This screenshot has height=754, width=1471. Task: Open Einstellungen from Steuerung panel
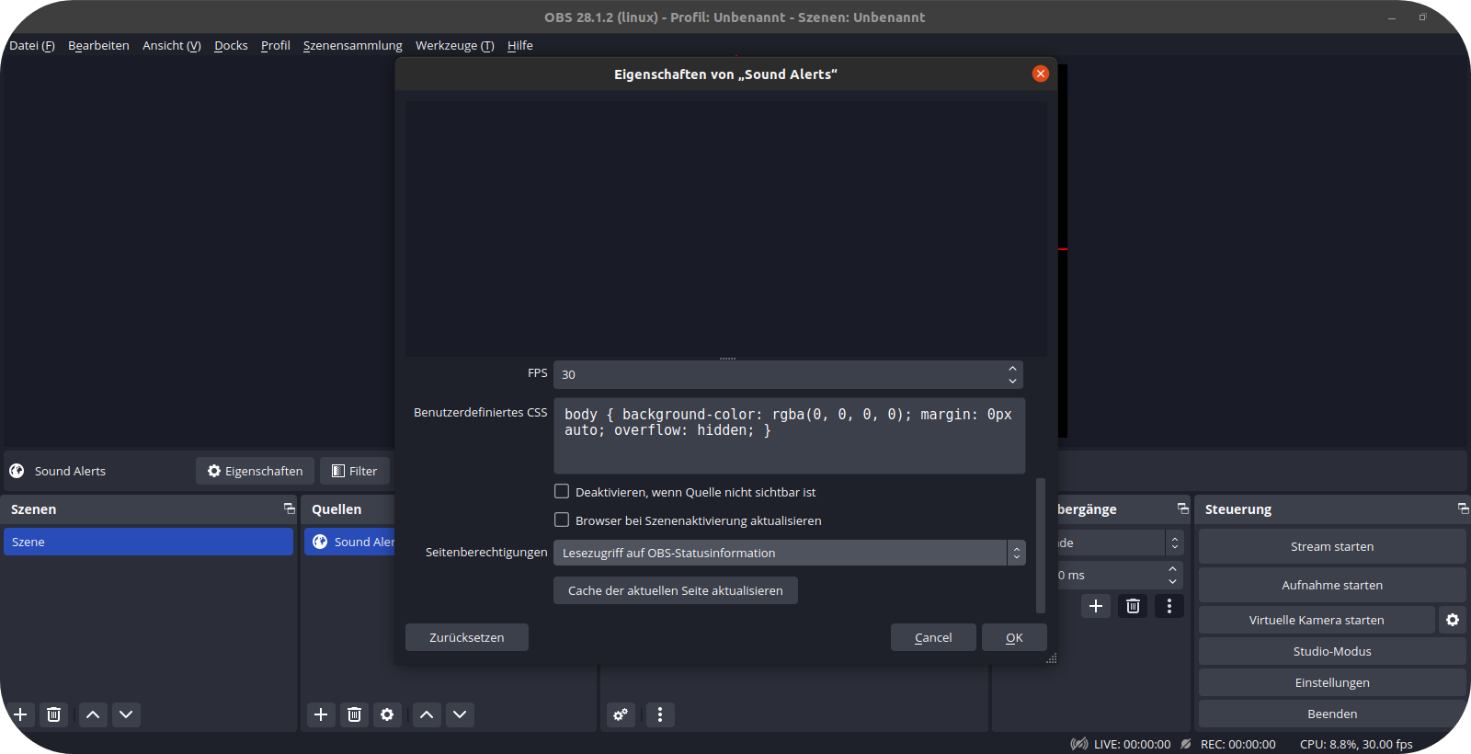(x=1332, y=682)
